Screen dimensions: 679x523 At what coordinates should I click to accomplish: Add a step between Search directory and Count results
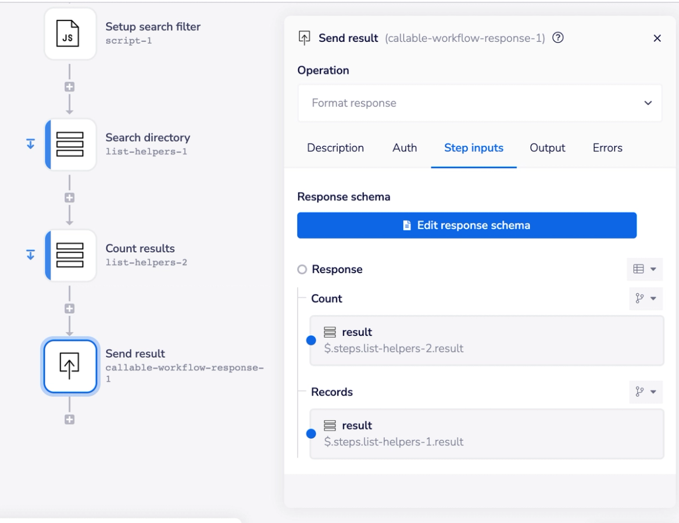coord(70,198)
